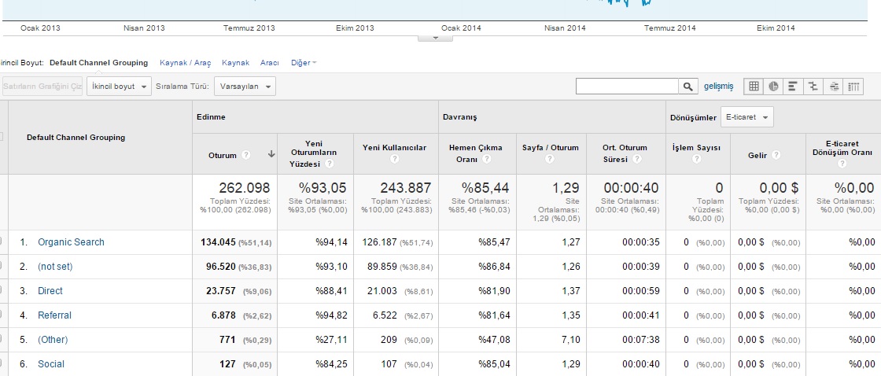The image size is (881, 376).
Task: Select the performance bar view icon
Action: [794, 86]
